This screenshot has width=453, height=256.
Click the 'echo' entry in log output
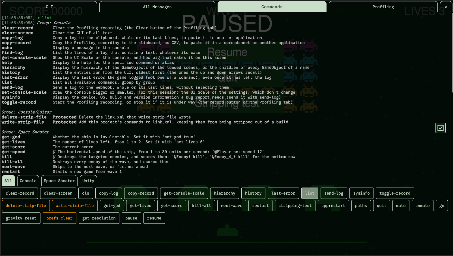coord(7,48)
